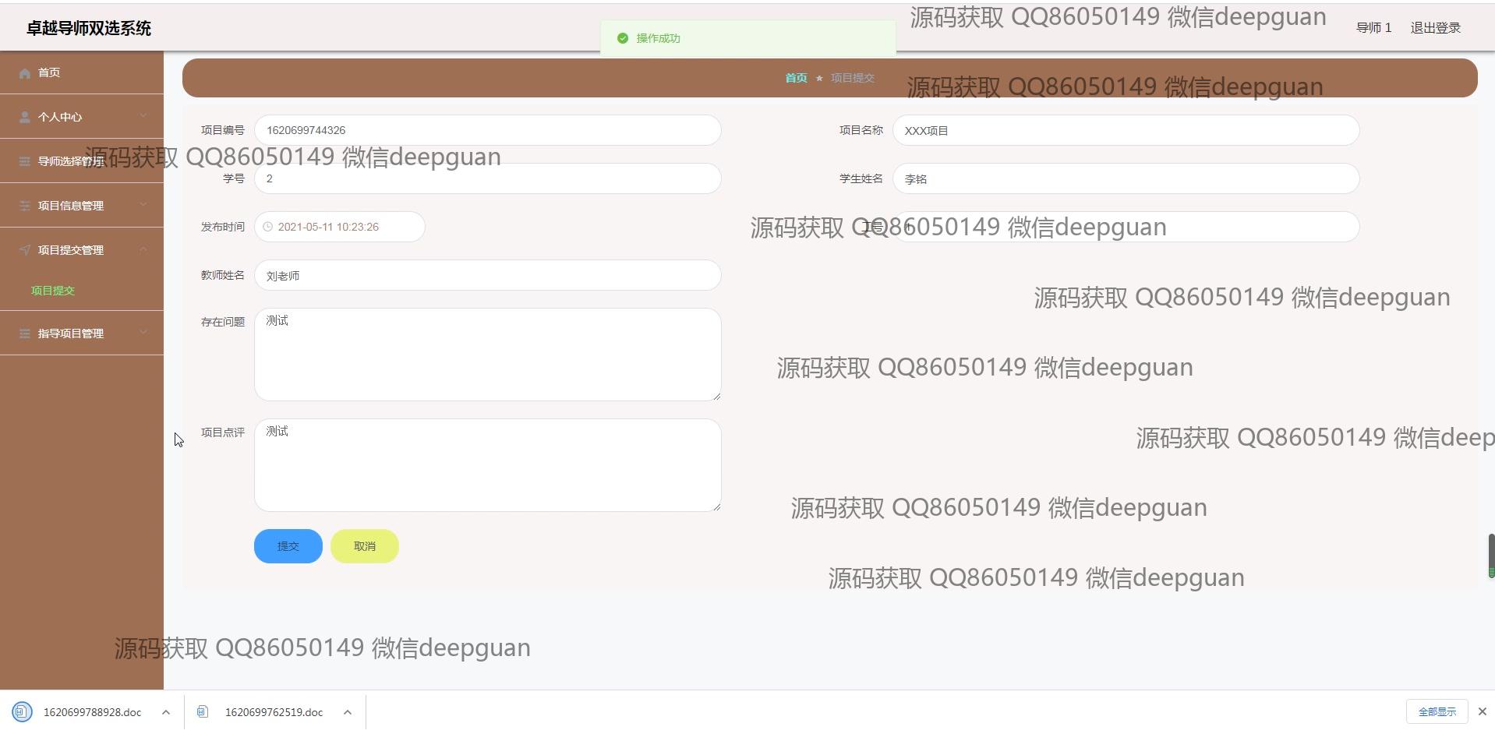Open the 项目信息管理 sidebar menu
The width and height of the screenshot is (1495, 734).
click(82, 206)
